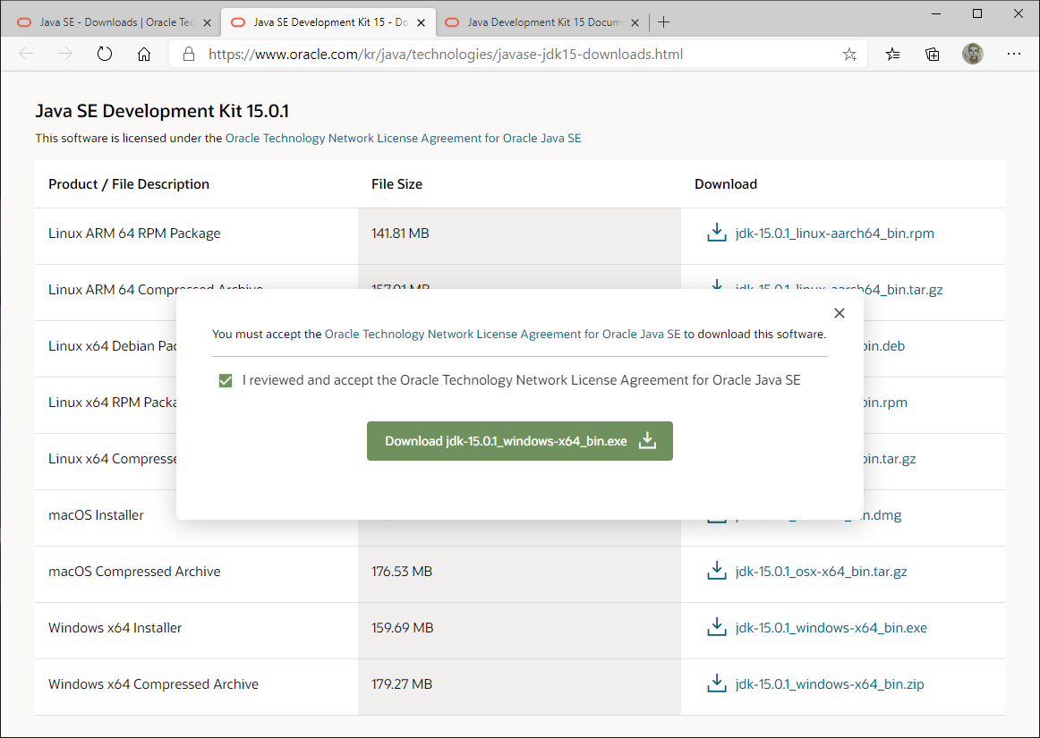
Task: Refresh the page with reload icon
Action: pos(105,55)
